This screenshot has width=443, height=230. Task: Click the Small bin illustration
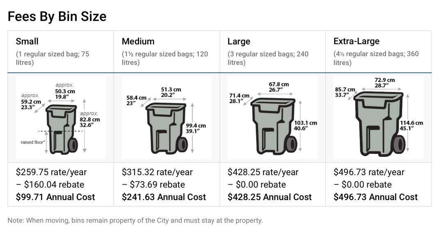tap(61, 117)
